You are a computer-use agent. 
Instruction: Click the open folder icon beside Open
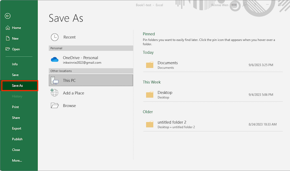[x=8, y=49]
